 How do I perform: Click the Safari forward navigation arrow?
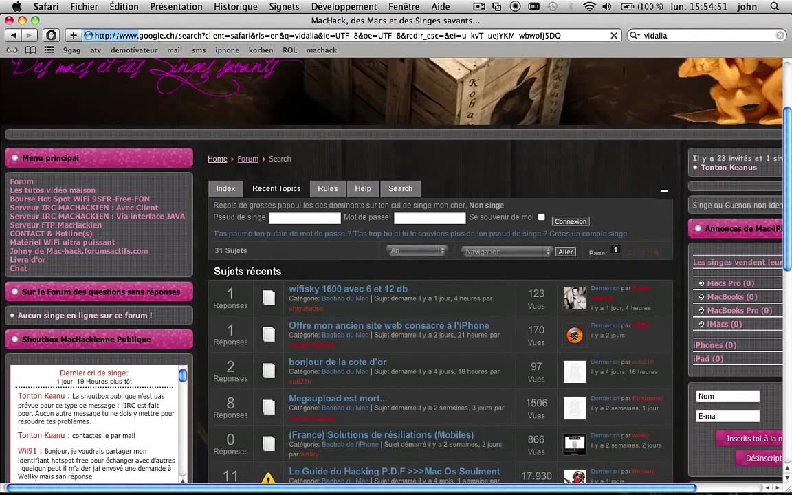(30, 35)
